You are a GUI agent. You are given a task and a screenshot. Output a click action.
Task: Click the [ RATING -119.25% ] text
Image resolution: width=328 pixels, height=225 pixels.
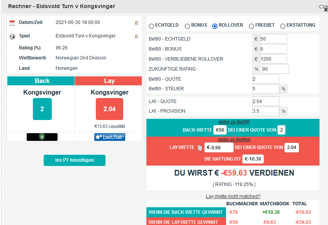pyautogui.click(x=234, y=184)
